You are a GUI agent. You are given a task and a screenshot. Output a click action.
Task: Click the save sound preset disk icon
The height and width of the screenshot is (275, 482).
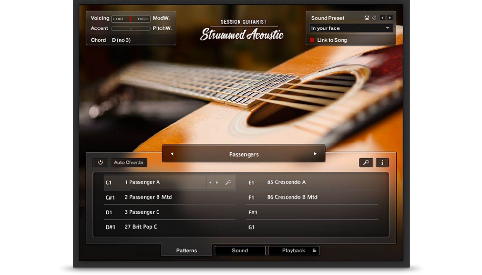367,18
